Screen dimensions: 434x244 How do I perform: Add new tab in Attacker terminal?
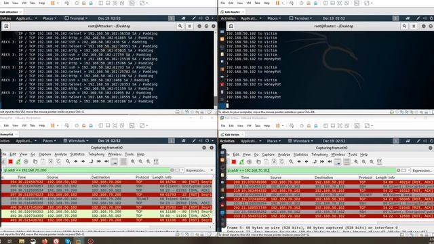pos(6,26)
